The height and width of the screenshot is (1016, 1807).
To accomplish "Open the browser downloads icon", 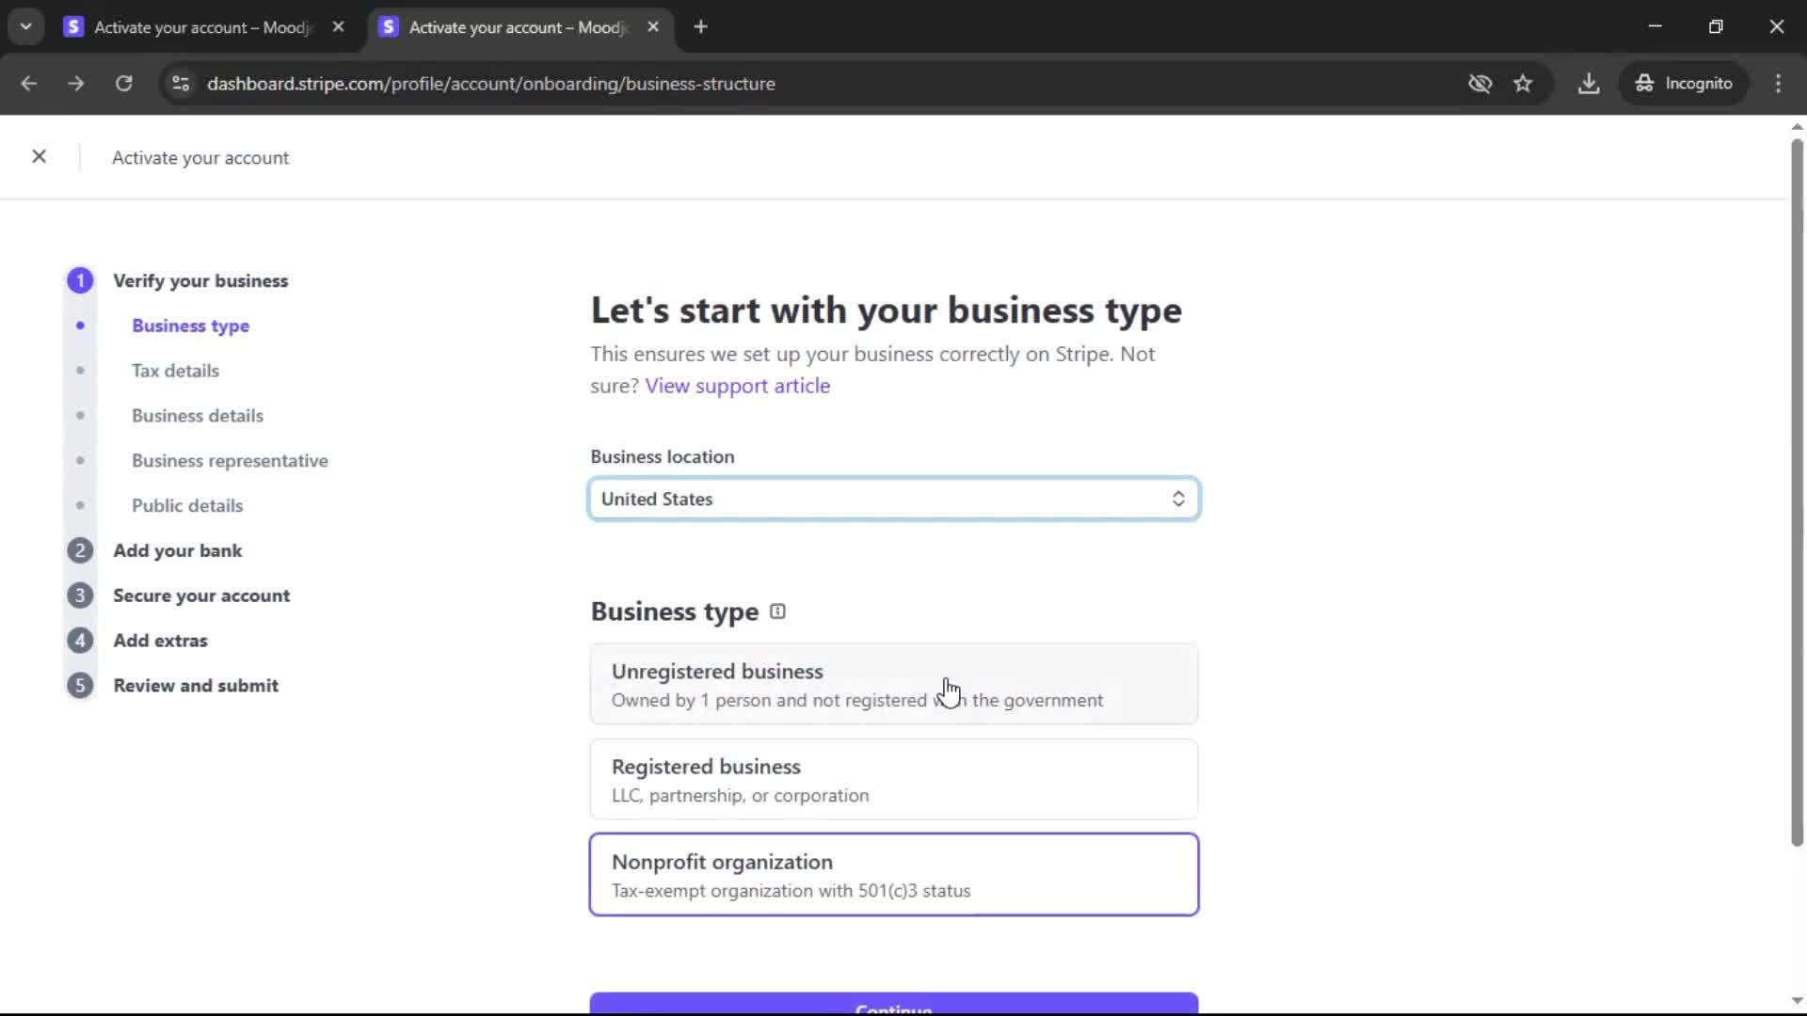I will point(1589,84).
